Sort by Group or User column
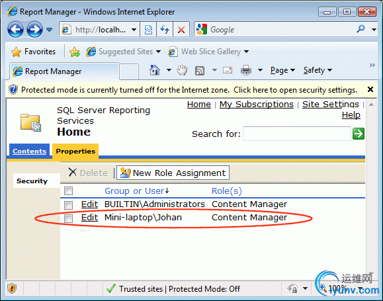383x301 pixels. point(136,191)
